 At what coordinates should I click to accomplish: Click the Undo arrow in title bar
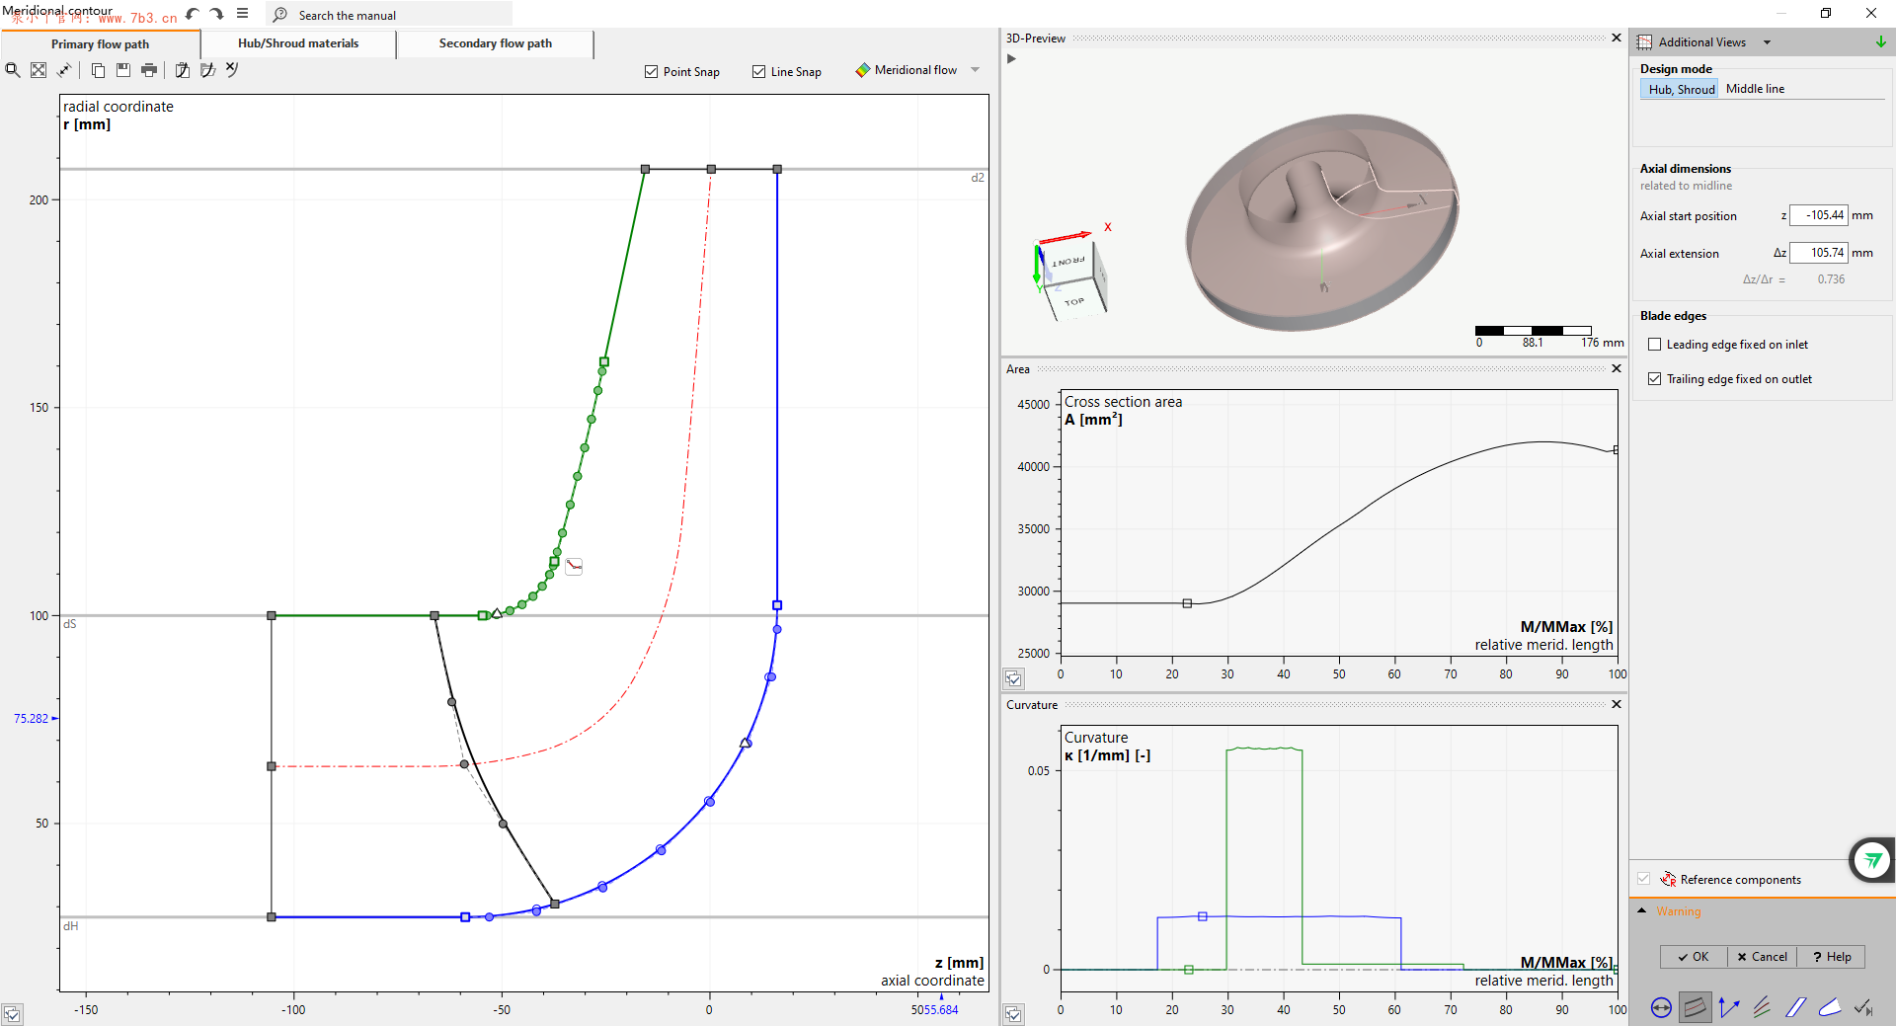coord(193,14)
